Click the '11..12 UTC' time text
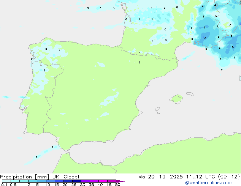Image resolution: width=241 pixels, height=186 pixels. coord(200,177)
